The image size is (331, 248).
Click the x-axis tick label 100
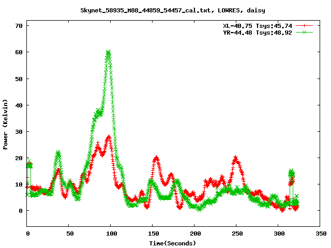point(112,234)
